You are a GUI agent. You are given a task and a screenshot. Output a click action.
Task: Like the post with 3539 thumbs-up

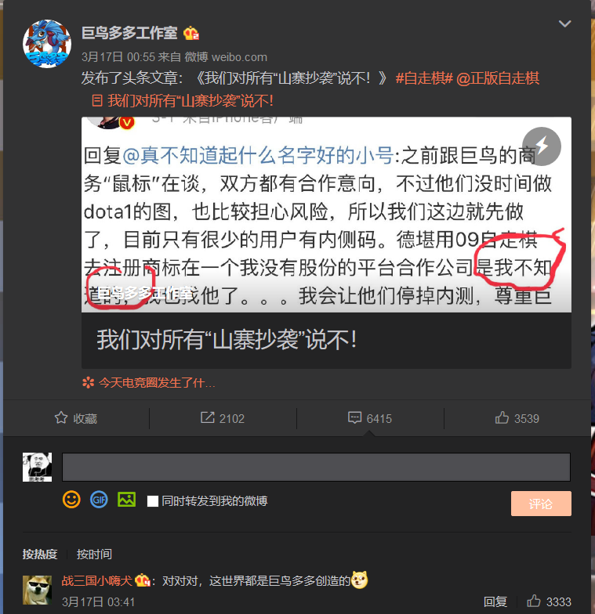[502, 418]
